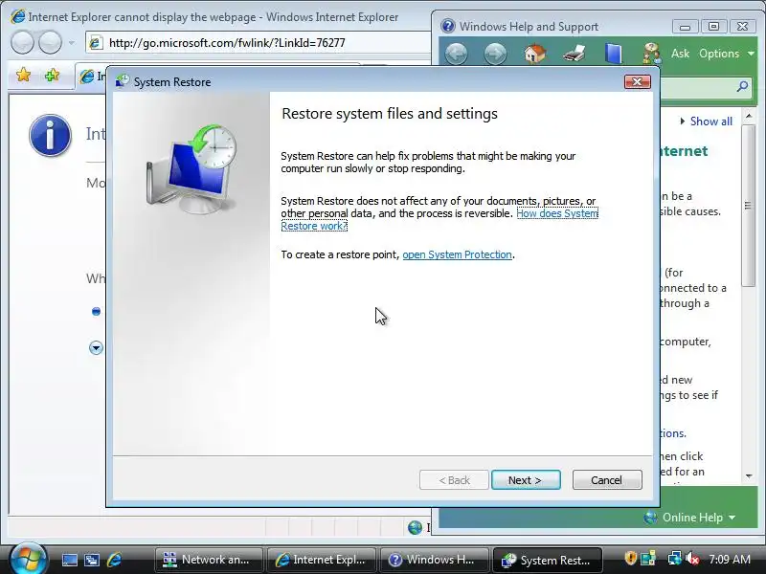Click Next in System Restore wizard
The width and height of the screenshot is (766, 574).
526,480
